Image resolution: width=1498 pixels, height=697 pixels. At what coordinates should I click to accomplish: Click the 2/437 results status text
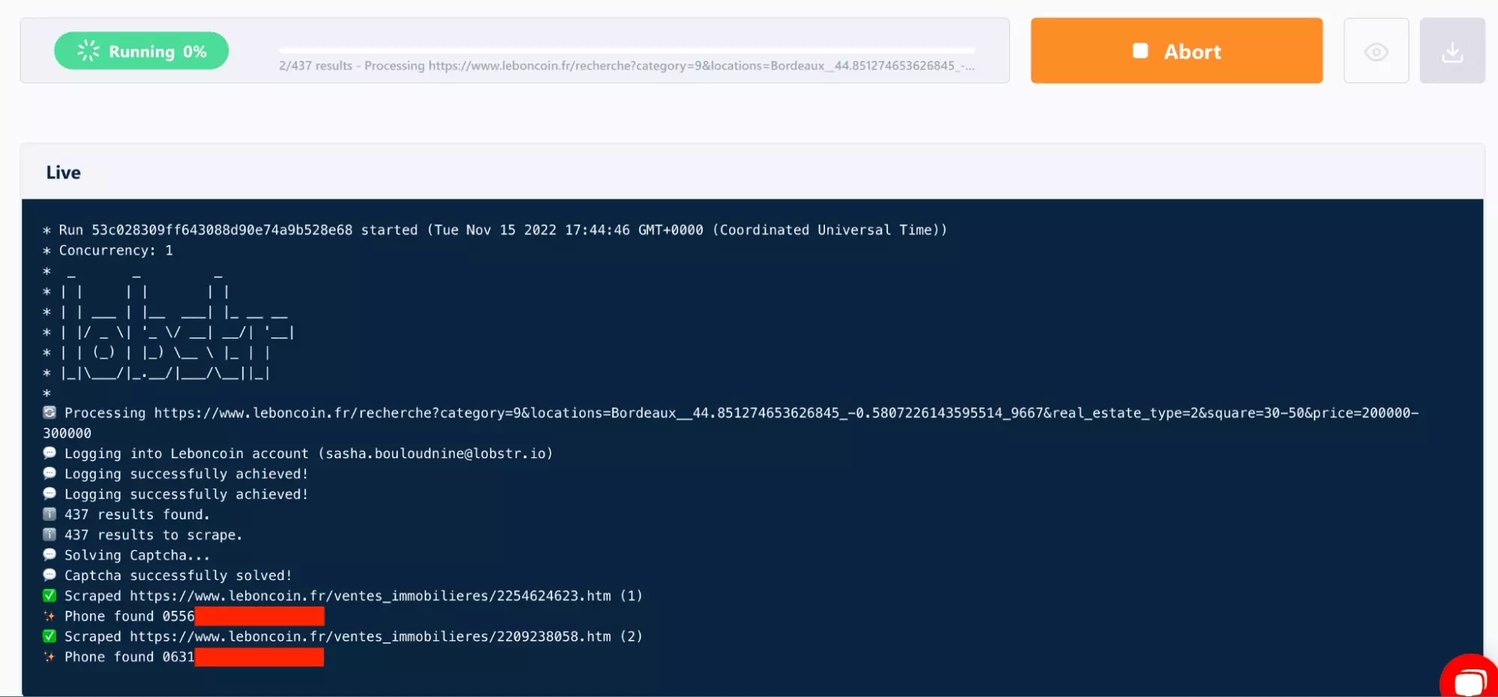315,66
